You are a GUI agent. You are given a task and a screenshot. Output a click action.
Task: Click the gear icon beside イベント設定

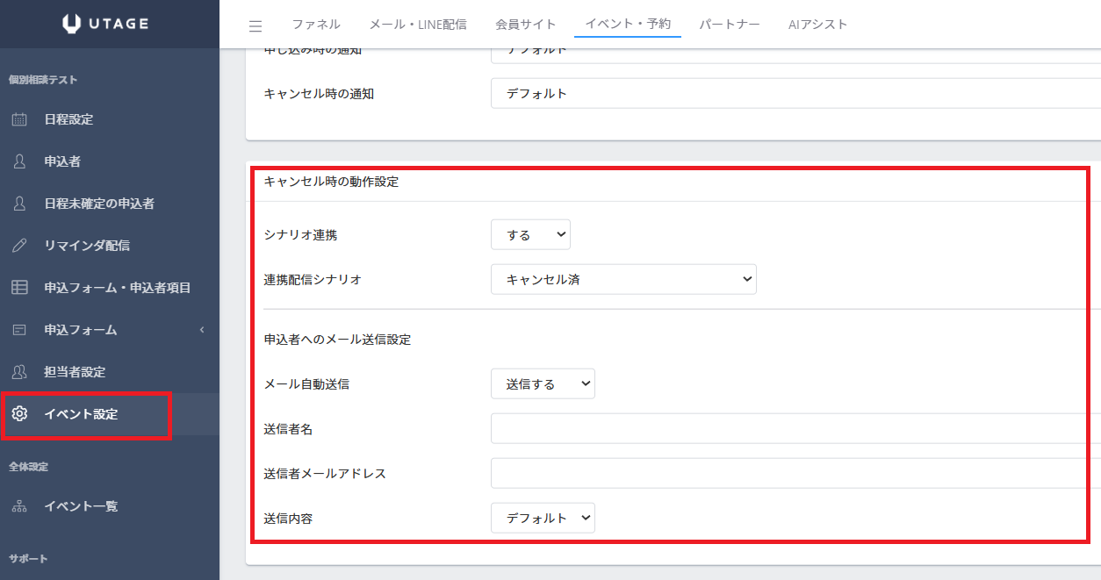(19, 414)
